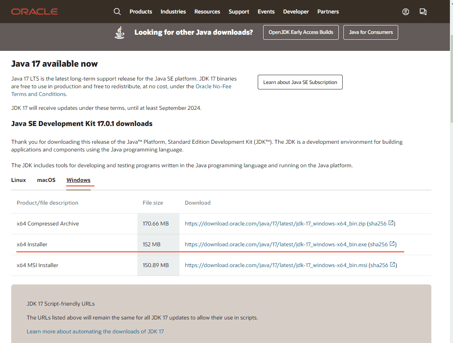Open Oracle No-Fee Terms and Conditions link
This screenshot has width=453, height=343.
[x=213, y=87]
